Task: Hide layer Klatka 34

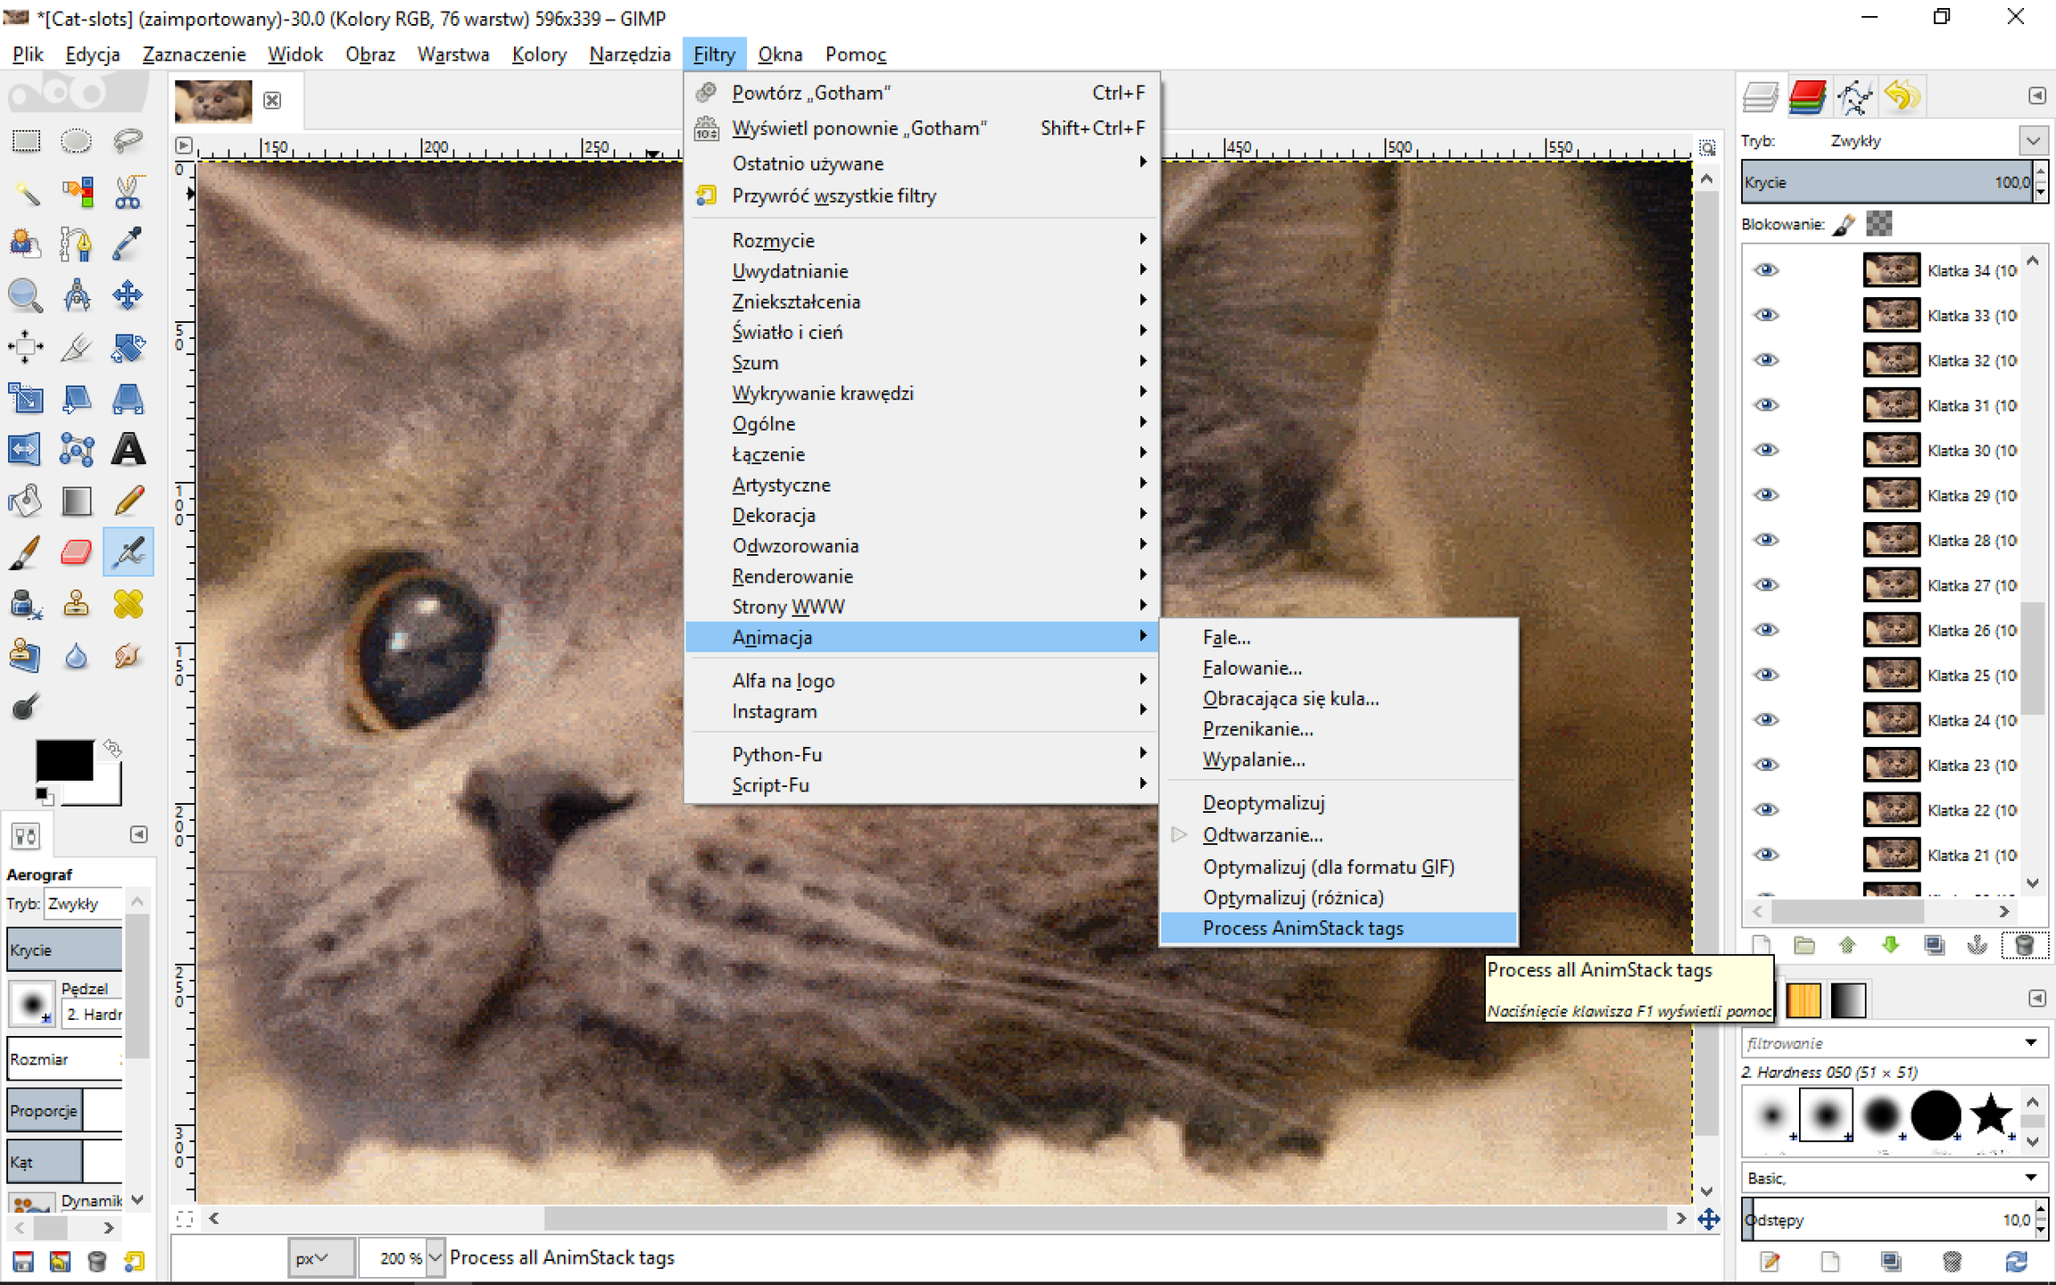Action: pos(1766,270)
